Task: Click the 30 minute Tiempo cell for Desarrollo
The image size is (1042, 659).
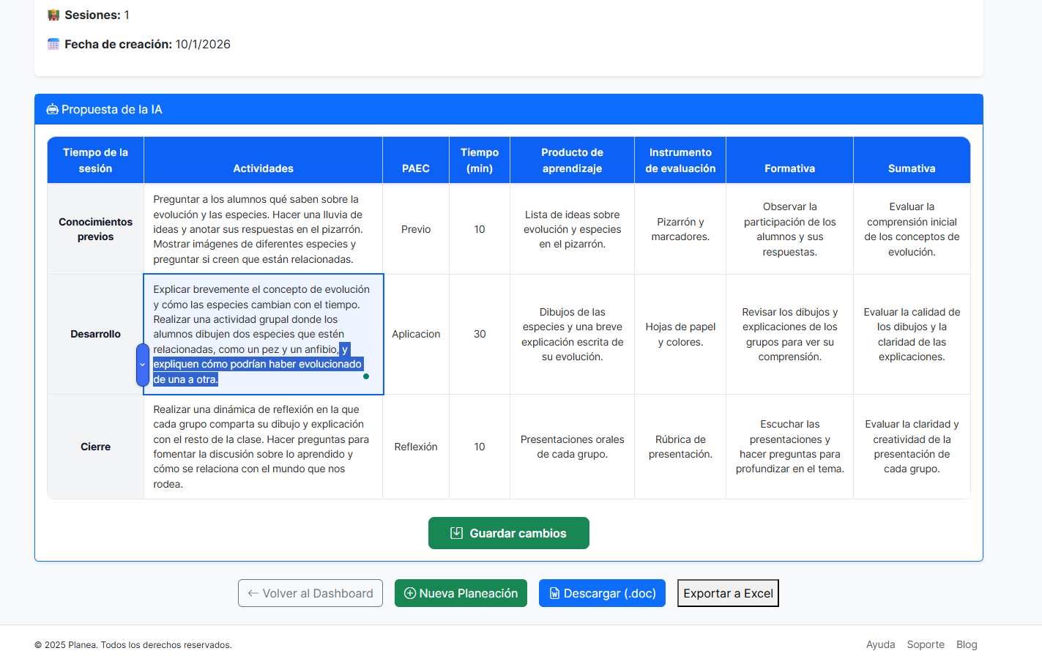Action: tap(480, 335)
